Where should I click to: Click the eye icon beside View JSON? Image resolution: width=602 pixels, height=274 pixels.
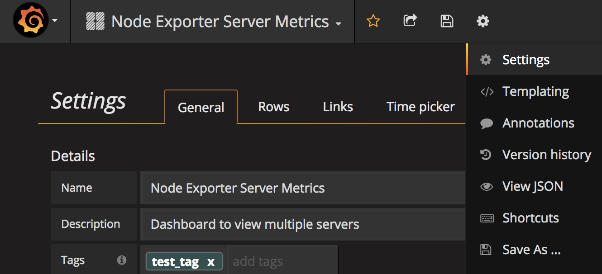click(x=487, y=186)
